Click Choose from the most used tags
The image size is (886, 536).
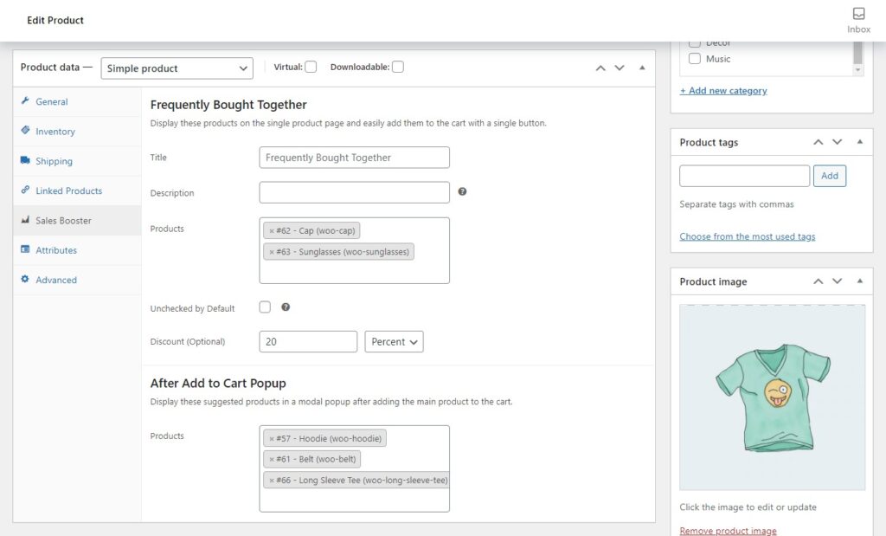click(747, 236)
